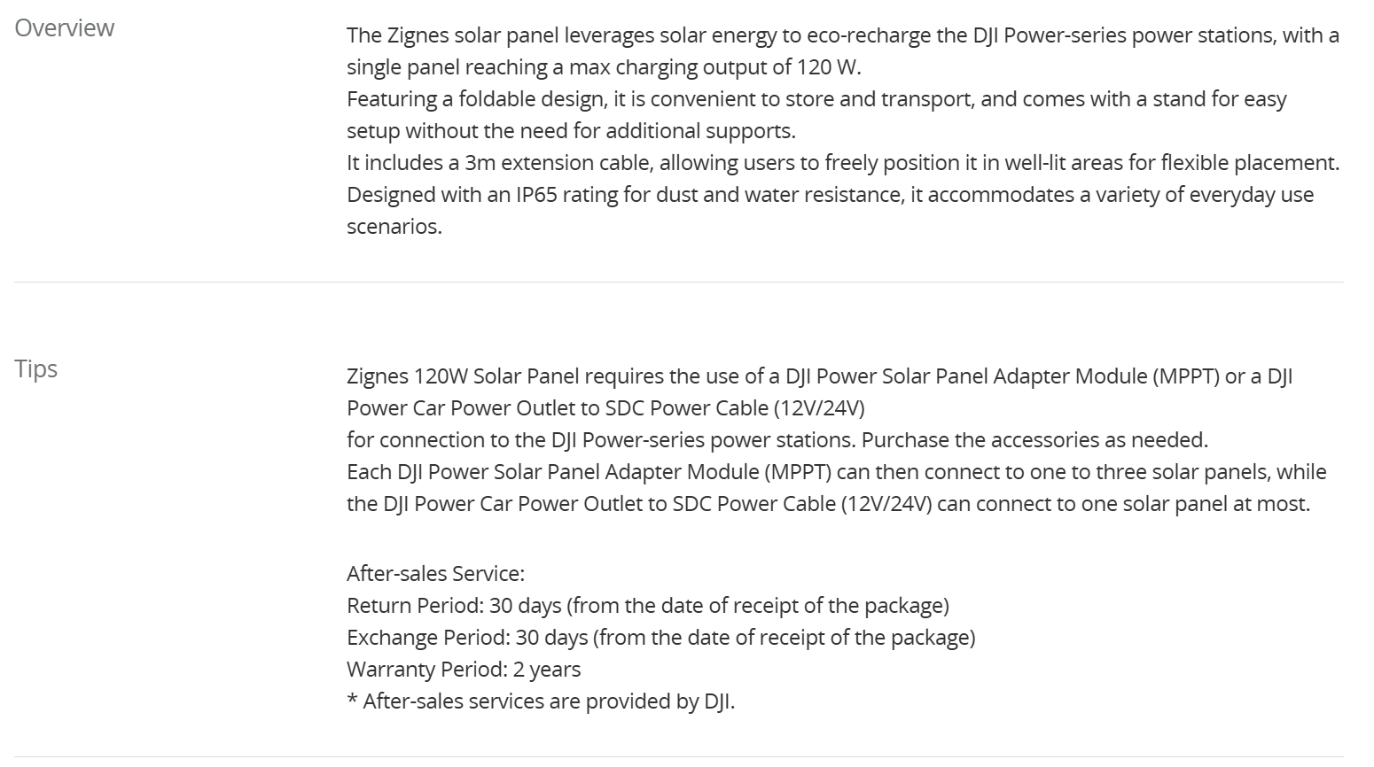This screenshot has height=767, width=1374.
Task: Click the "Warranty Period: 2 years" line
Action: [x=464, y=670]
